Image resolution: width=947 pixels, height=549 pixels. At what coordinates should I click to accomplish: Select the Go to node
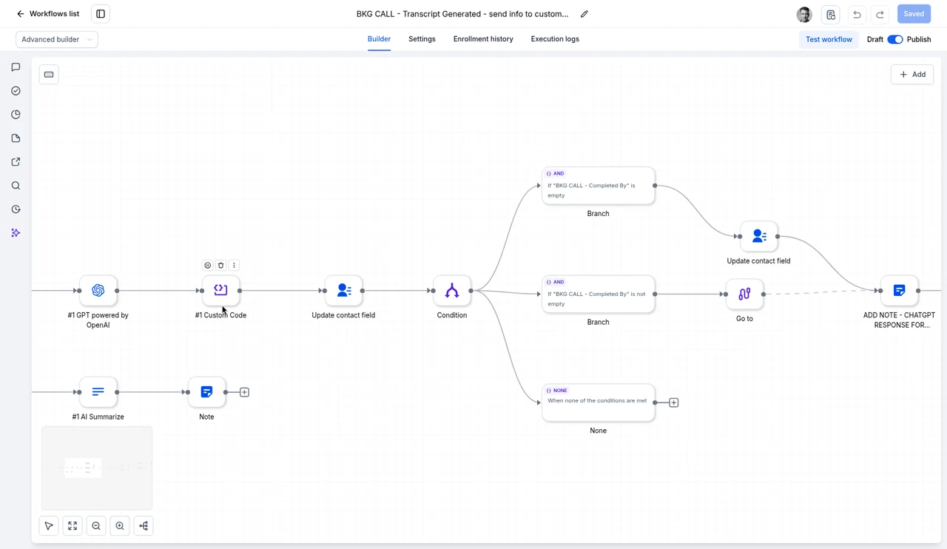point(744,294)
